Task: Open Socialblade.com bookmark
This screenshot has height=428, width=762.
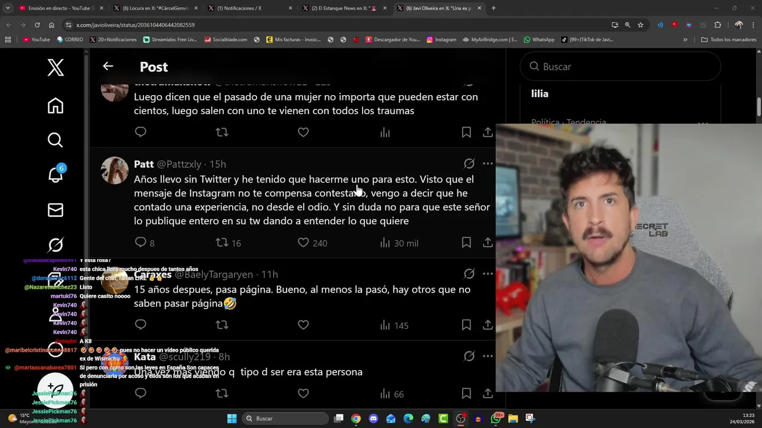Action: tap(226, 40)
